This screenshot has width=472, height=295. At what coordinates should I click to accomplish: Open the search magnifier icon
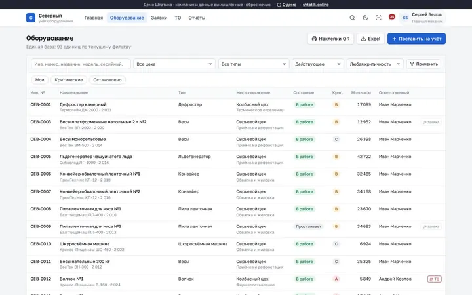click(x=352, y=18)
